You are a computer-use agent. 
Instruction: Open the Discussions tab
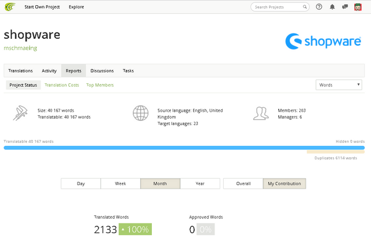coord(102,71)
